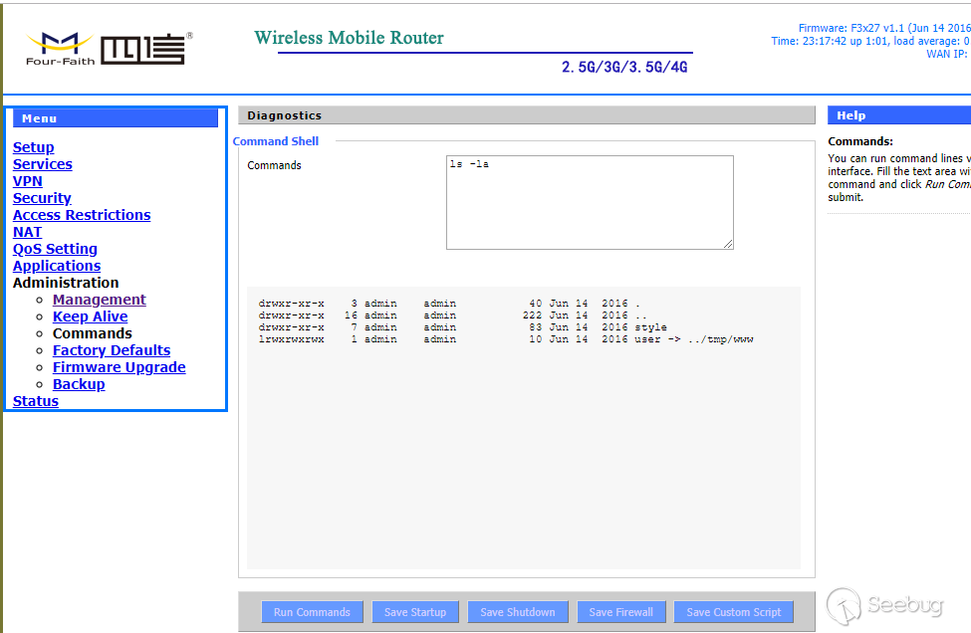Click the Save Firewall button
This screenshot has width=971, height=633.
click(x=621, y=612)
